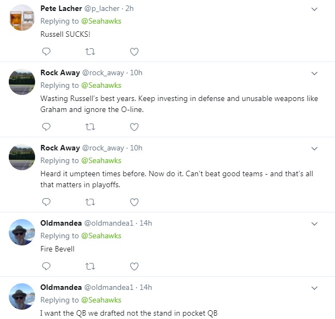Like the "Heard it umpteen times" tweet
335x319 pixels.
[134, 202]
